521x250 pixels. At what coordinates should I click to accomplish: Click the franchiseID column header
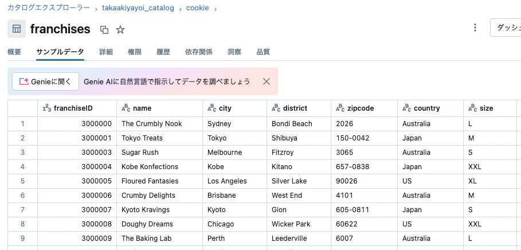coord(77,108)
